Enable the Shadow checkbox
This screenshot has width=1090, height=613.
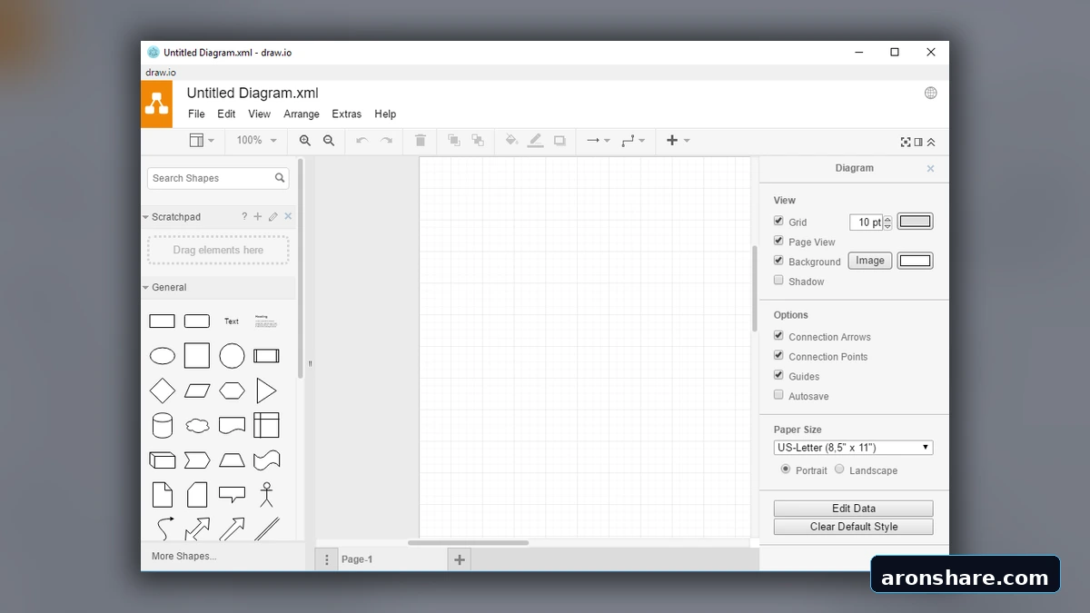(x=778, y=281)
